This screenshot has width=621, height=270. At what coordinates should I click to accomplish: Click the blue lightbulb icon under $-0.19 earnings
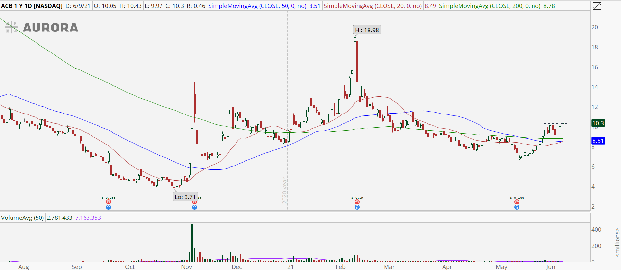(357, 207)
